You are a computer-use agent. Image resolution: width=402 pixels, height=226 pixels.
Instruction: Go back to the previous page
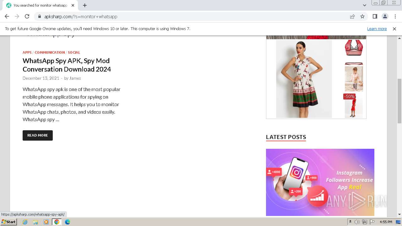pyautogui.click(x=7, y=17)
